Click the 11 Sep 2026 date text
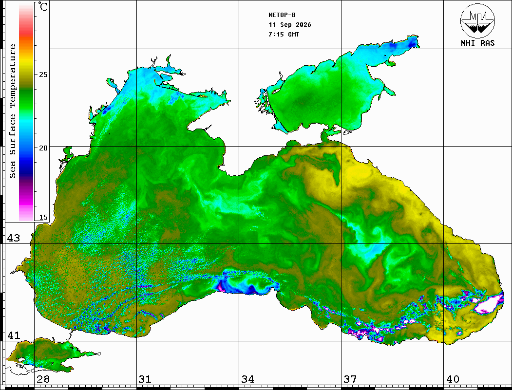The width and height of the screenshot is (512, 390). click(290, 25)
